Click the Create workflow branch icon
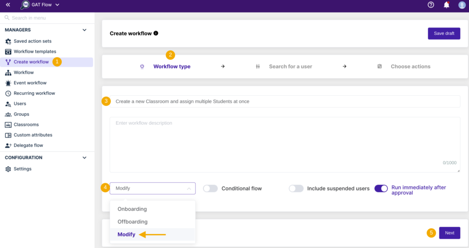Viewport: 469px width, 248px height. [x=8, y=62]
